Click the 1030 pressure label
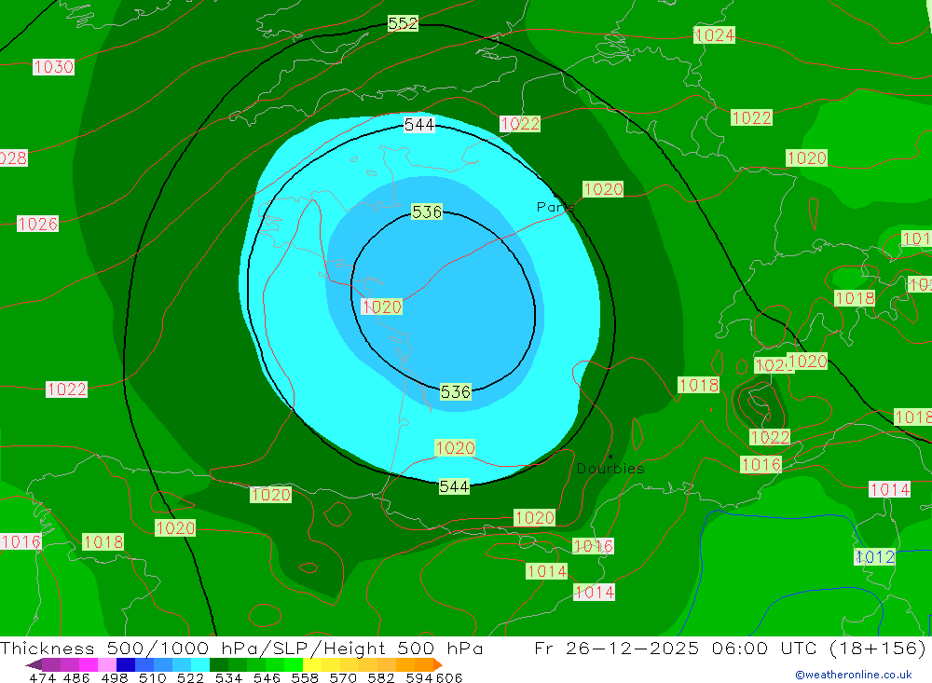The image size is (932, 683). [x=53, y=67]
